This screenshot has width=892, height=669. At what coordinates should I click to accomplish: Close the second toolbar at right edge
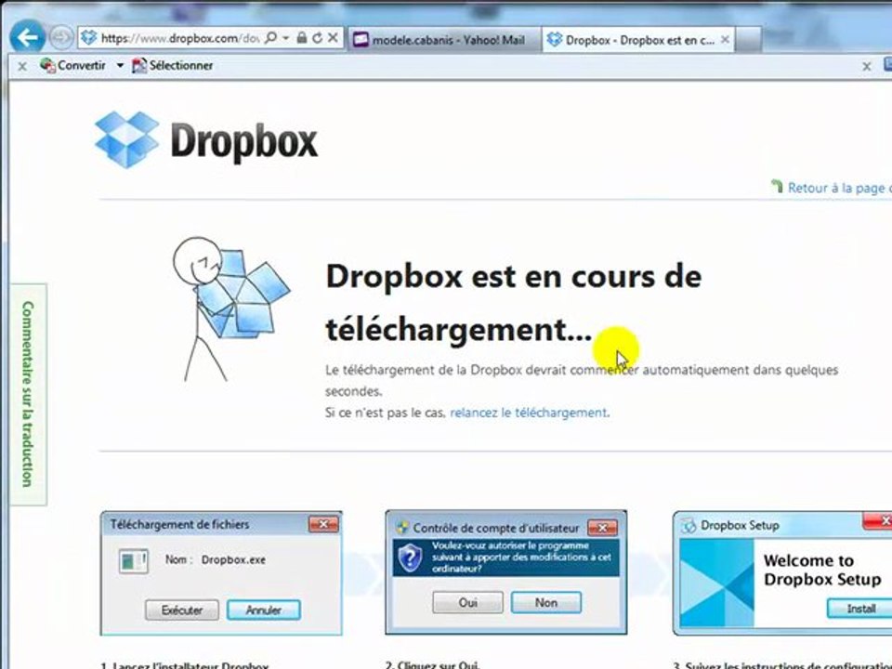click(866, 67)
